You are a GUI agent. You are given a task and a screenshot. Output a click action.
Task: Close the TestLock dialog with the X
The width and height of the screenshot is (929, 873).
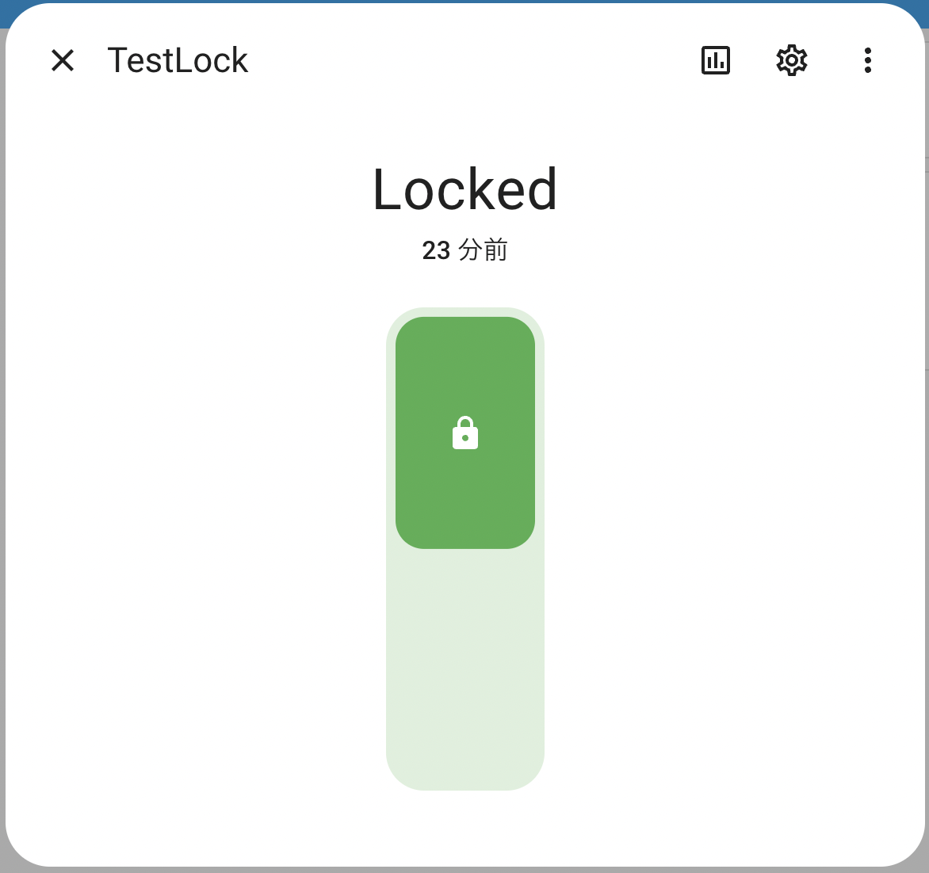[x=62, y=60]
